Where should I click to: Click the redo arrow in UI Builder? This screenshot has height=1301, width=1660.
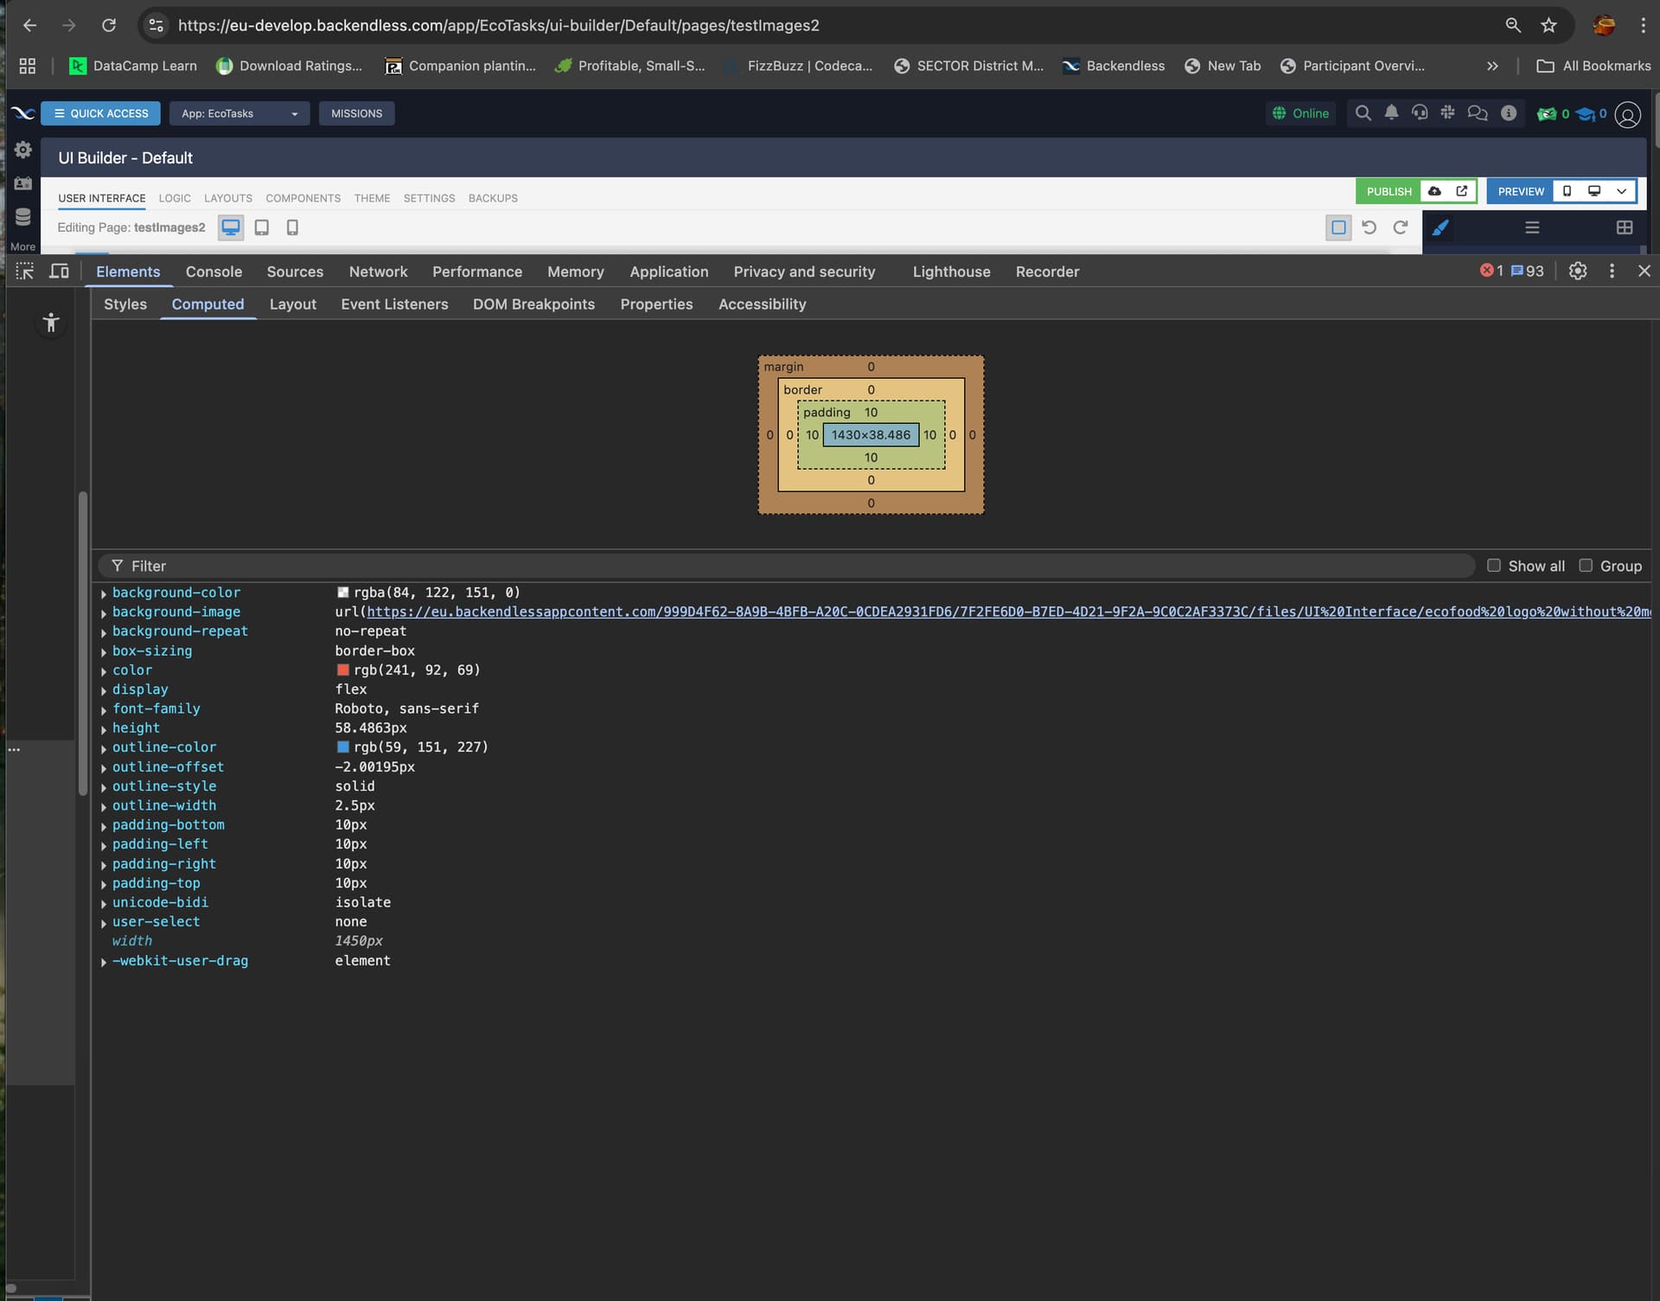click(x=1401, y=228)
